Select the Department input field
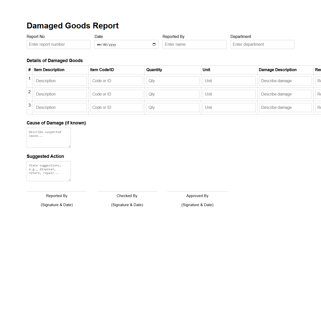This screenshot has width=321, height=323. coord(262,44)
